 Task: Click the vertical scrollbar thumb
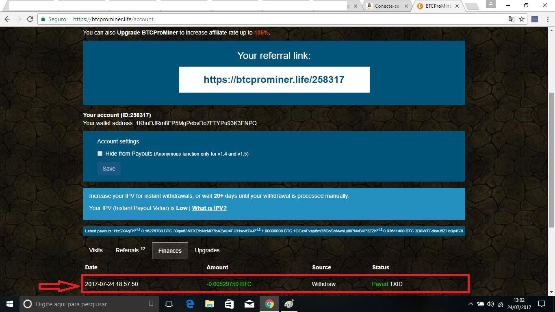point(551,160)
